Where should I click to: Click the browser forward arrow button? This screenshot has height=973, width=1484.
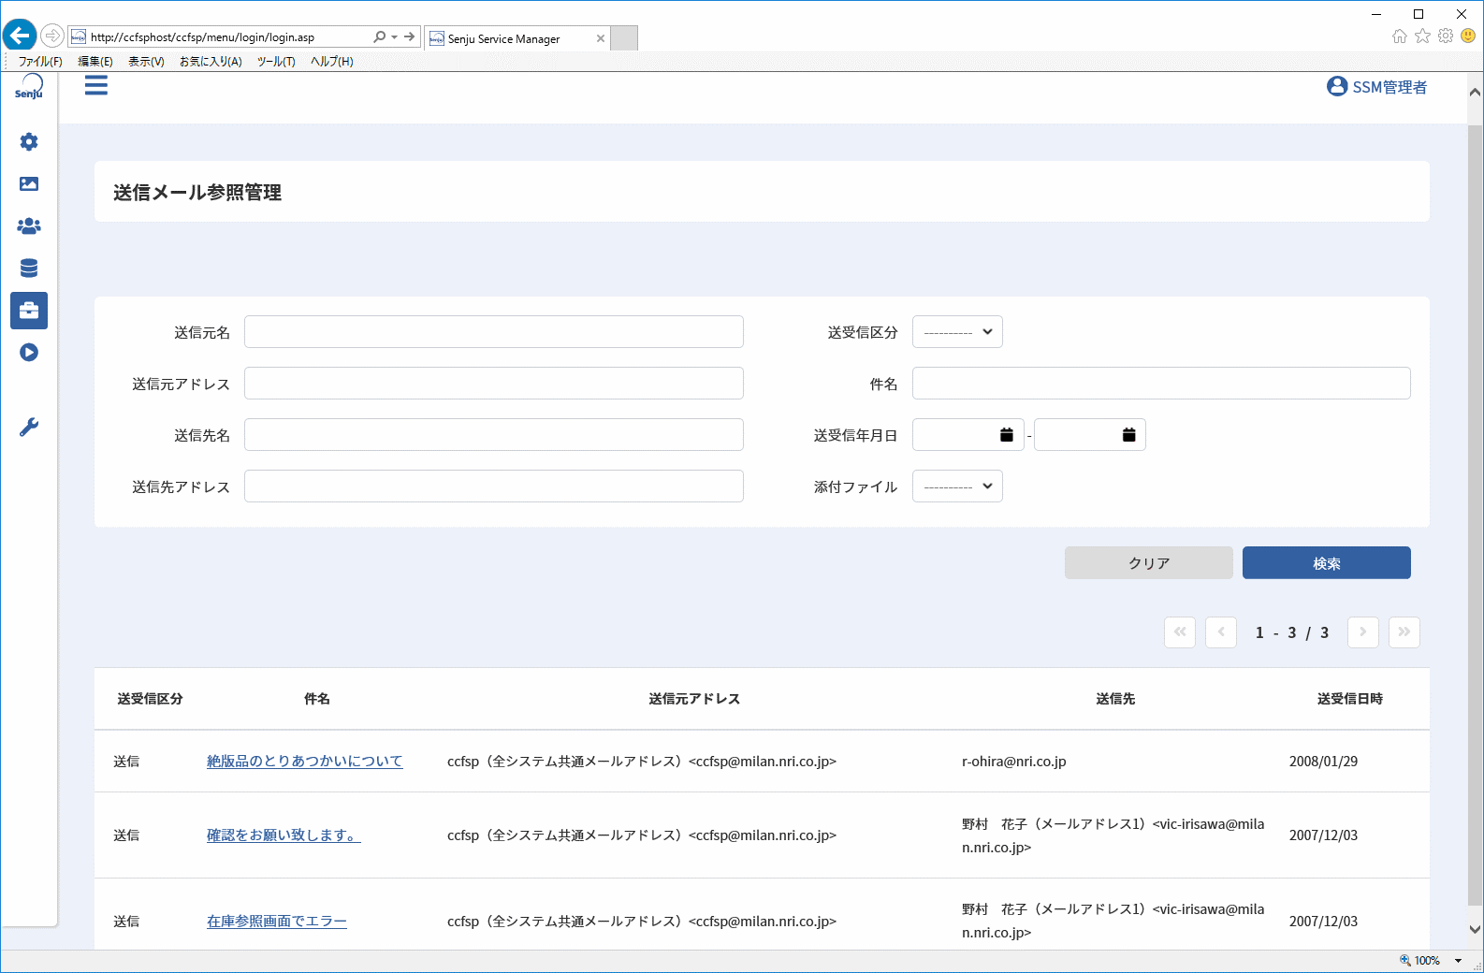(x=52, y=36)
